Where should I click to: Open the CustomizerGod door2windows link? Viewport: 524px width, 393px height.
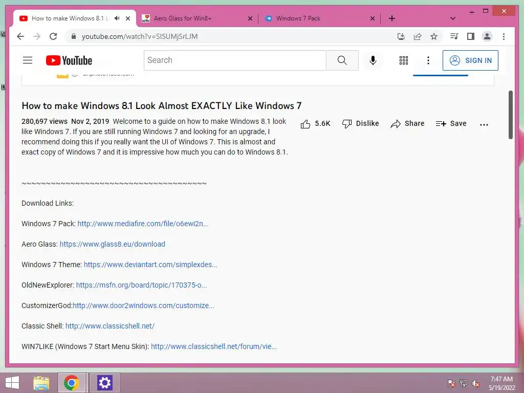pyautogui.click(x=143, y=306)
